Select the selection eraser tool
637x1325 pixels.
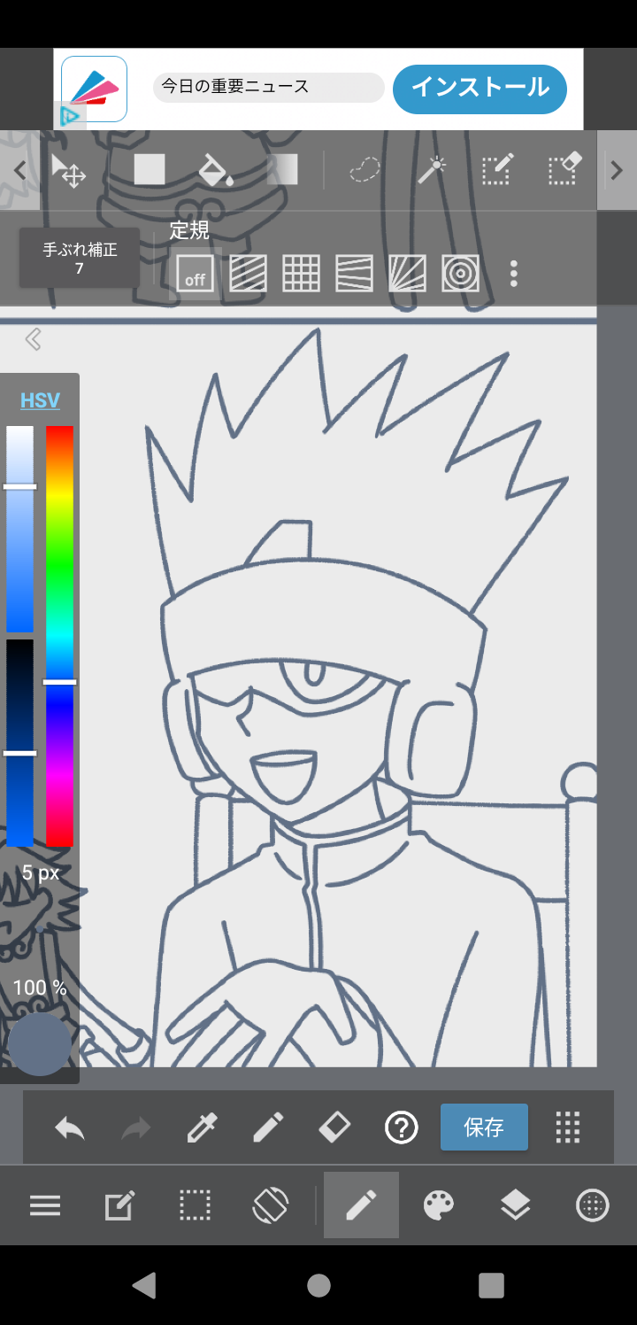pyautogui.click(x=564, y=168)
